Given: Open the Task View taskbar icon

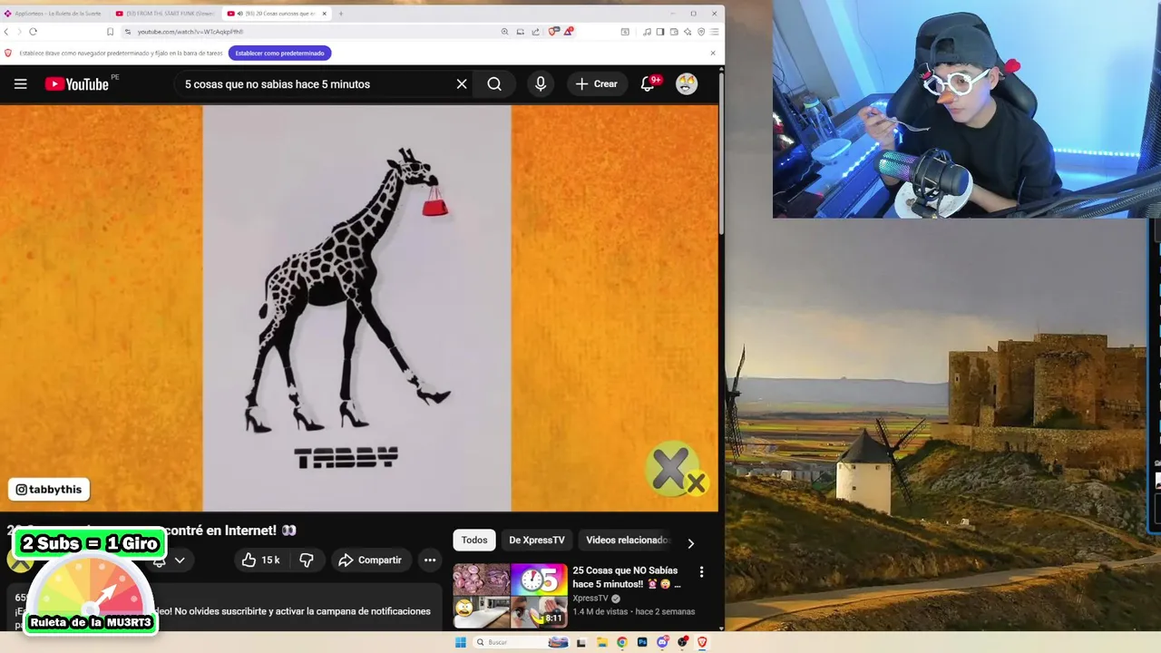Looking at the screenshot, I should (581, 642).
